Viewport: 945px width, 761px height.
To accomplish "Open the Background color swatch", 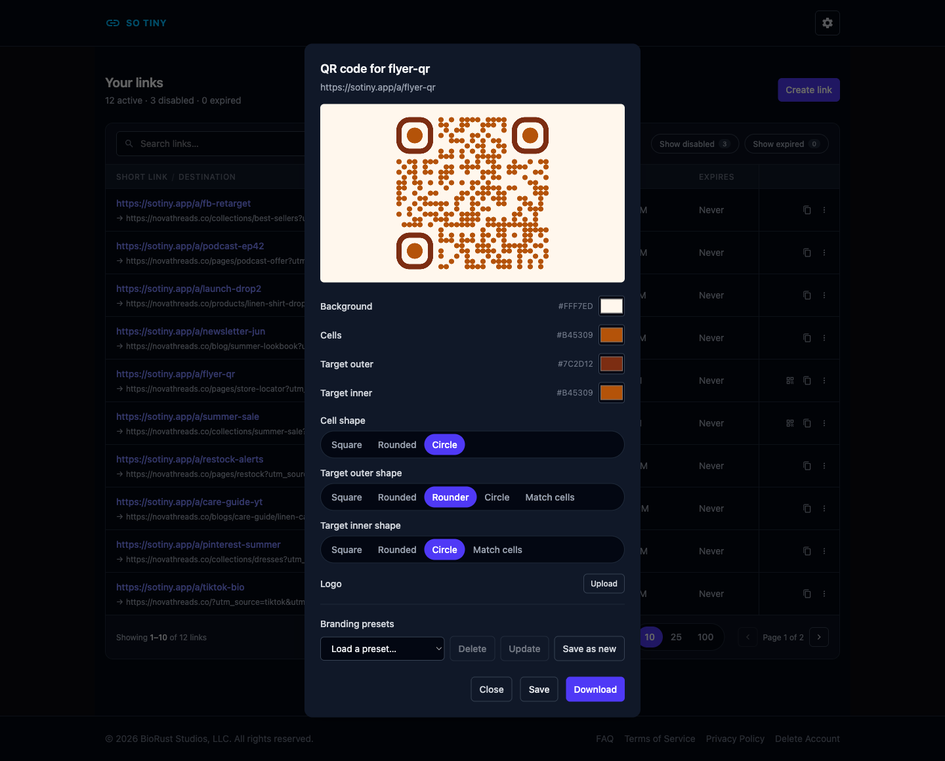I will (612, 306).
